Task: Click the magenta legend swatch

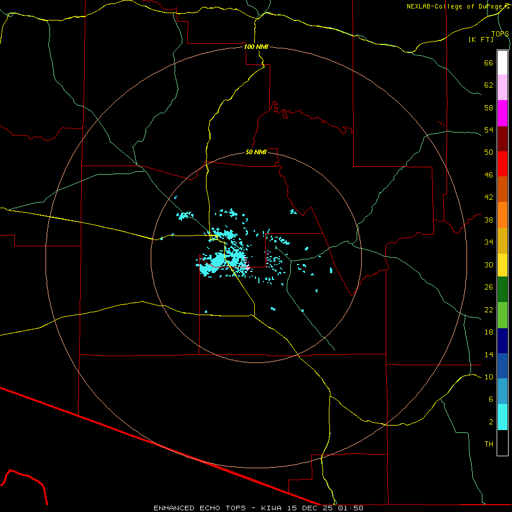Action: pos(502,113)
